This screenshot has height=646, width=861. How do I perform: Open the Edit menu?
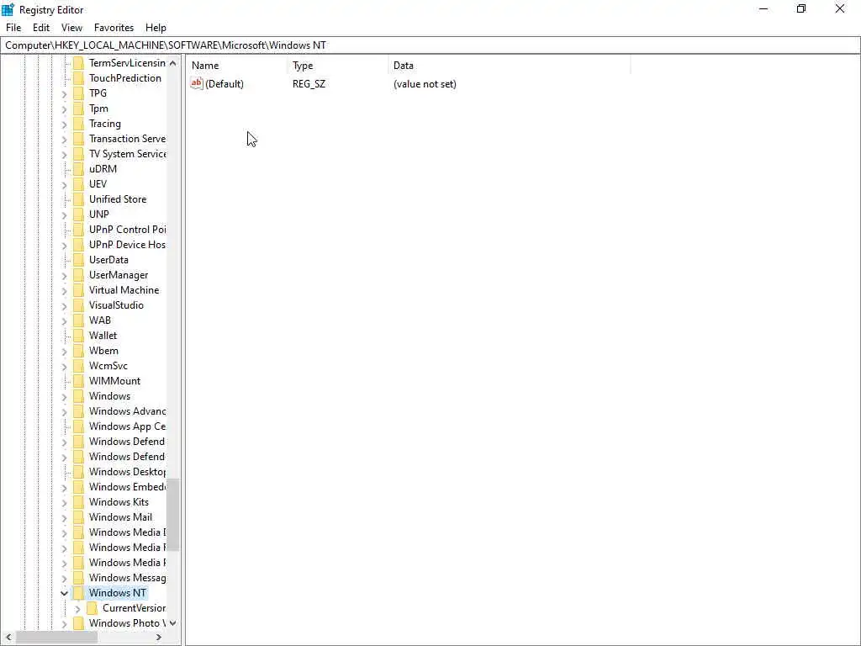[x=41, y=28]
